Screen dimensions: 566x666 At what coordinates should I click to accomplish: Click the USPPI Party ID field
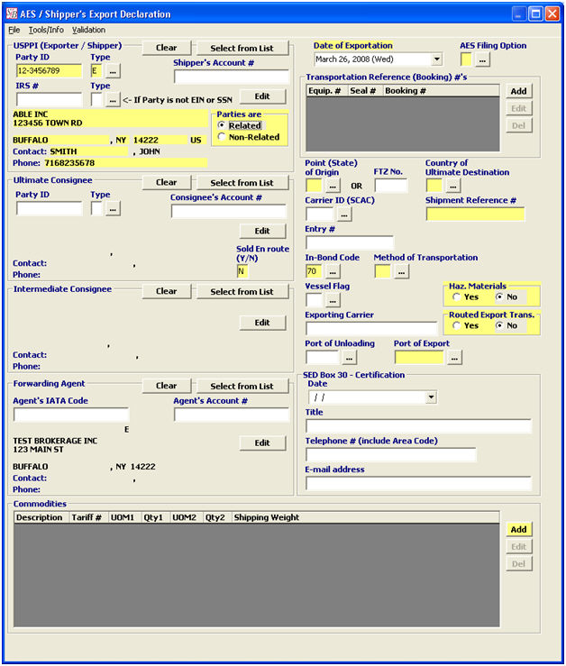tap(50, 71)
